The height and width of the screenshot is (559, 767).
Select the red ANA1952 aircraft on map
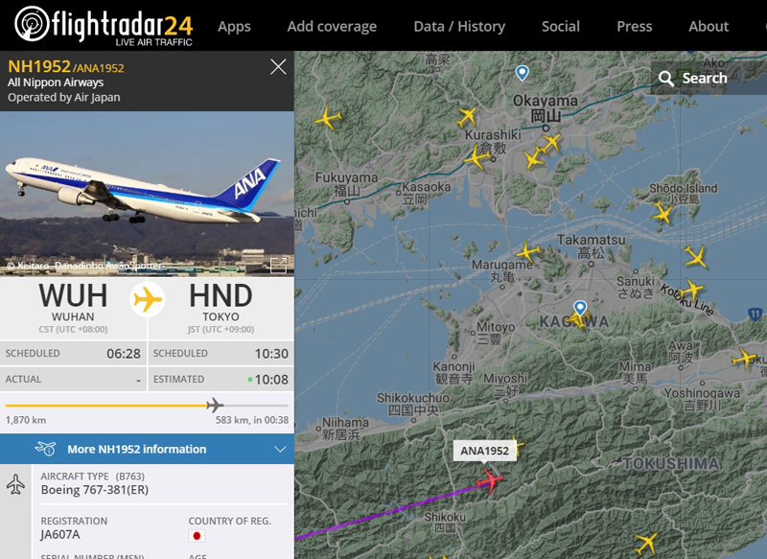489,481
